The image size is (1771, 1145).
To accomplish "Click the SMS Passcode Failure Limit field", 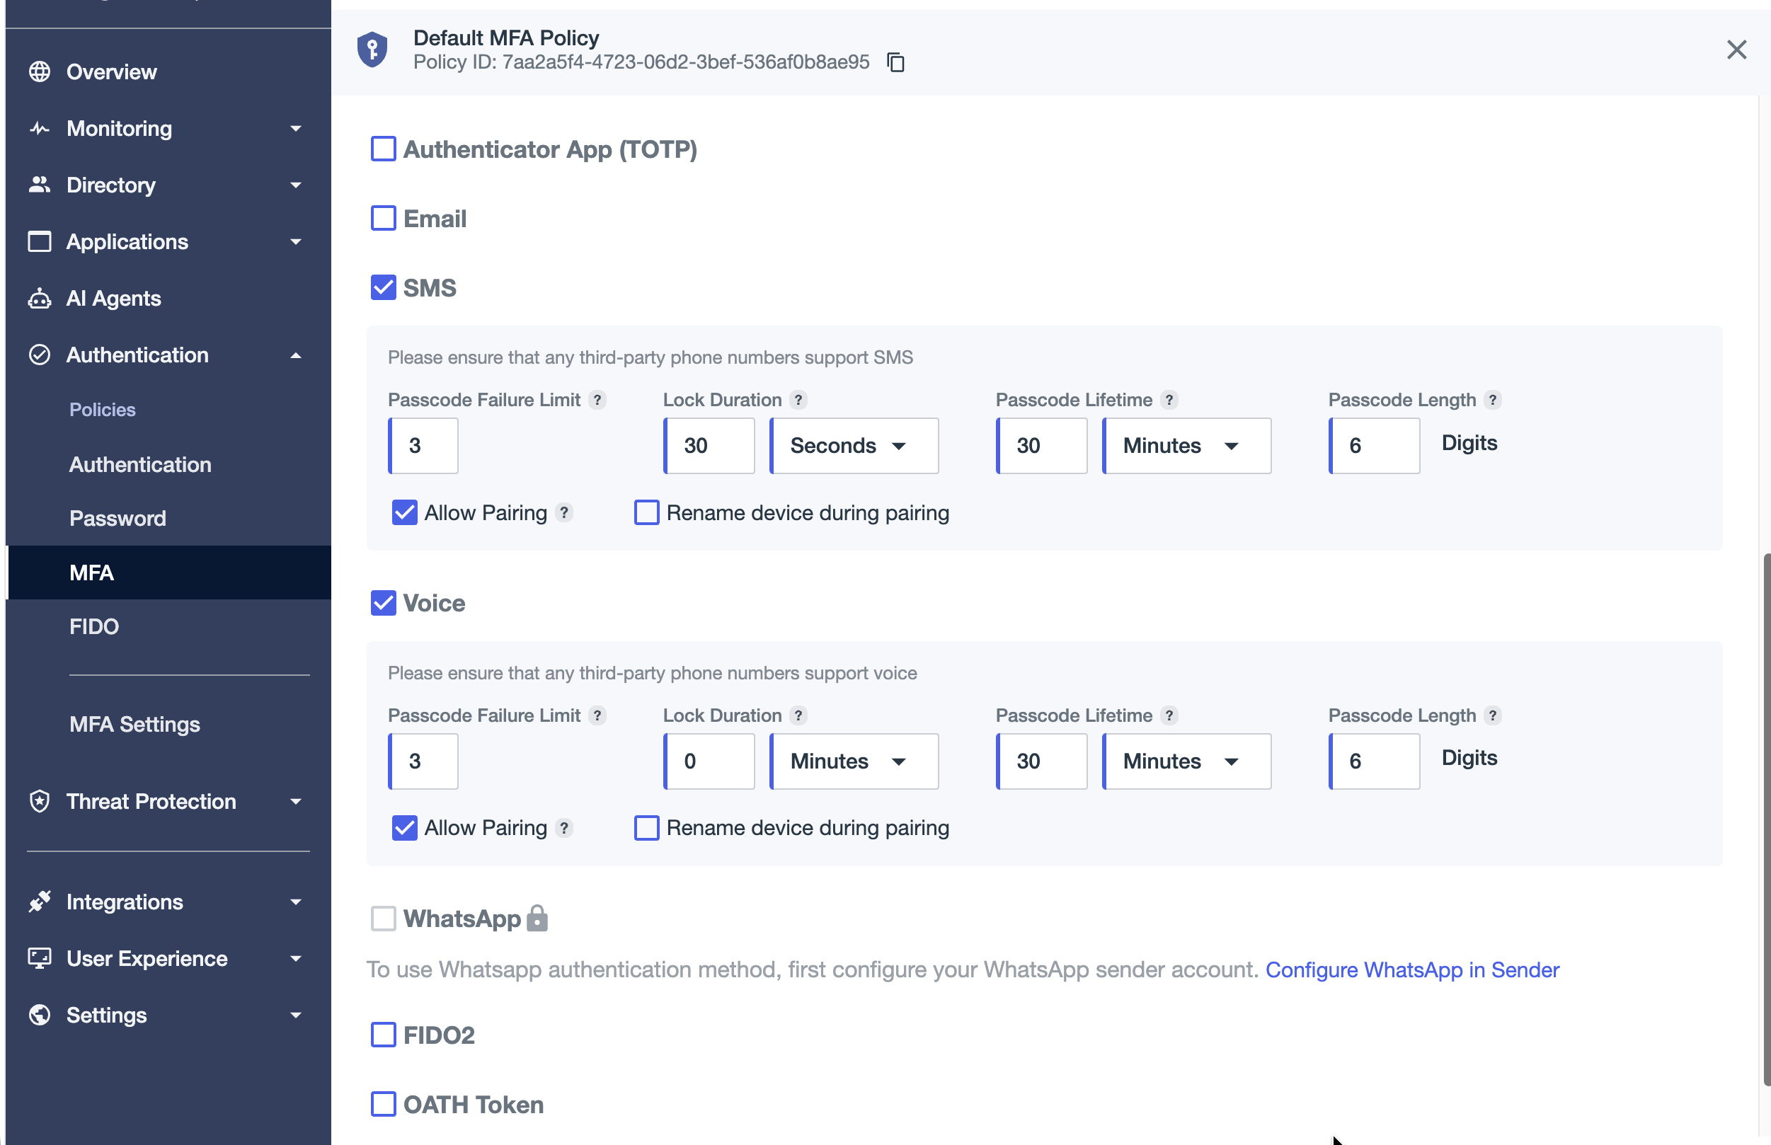I will pos(423,445).
